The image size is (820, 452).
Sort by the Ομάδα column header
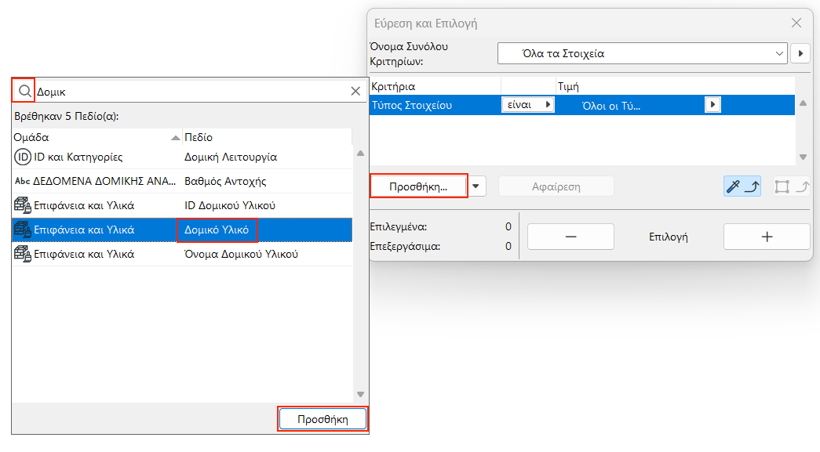click(x=94, y=137)
